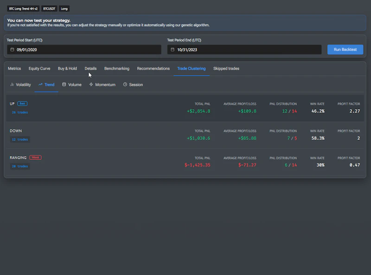Viewport: 371px width, 275px height.
Task: Click the Best badge next to UP
Action: point(22,104)
